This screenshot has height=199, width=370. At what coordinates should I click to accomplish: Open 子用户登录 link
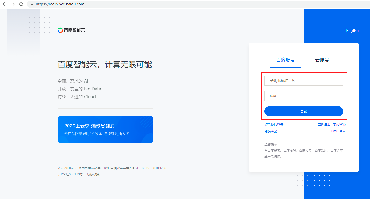[338, 131]
